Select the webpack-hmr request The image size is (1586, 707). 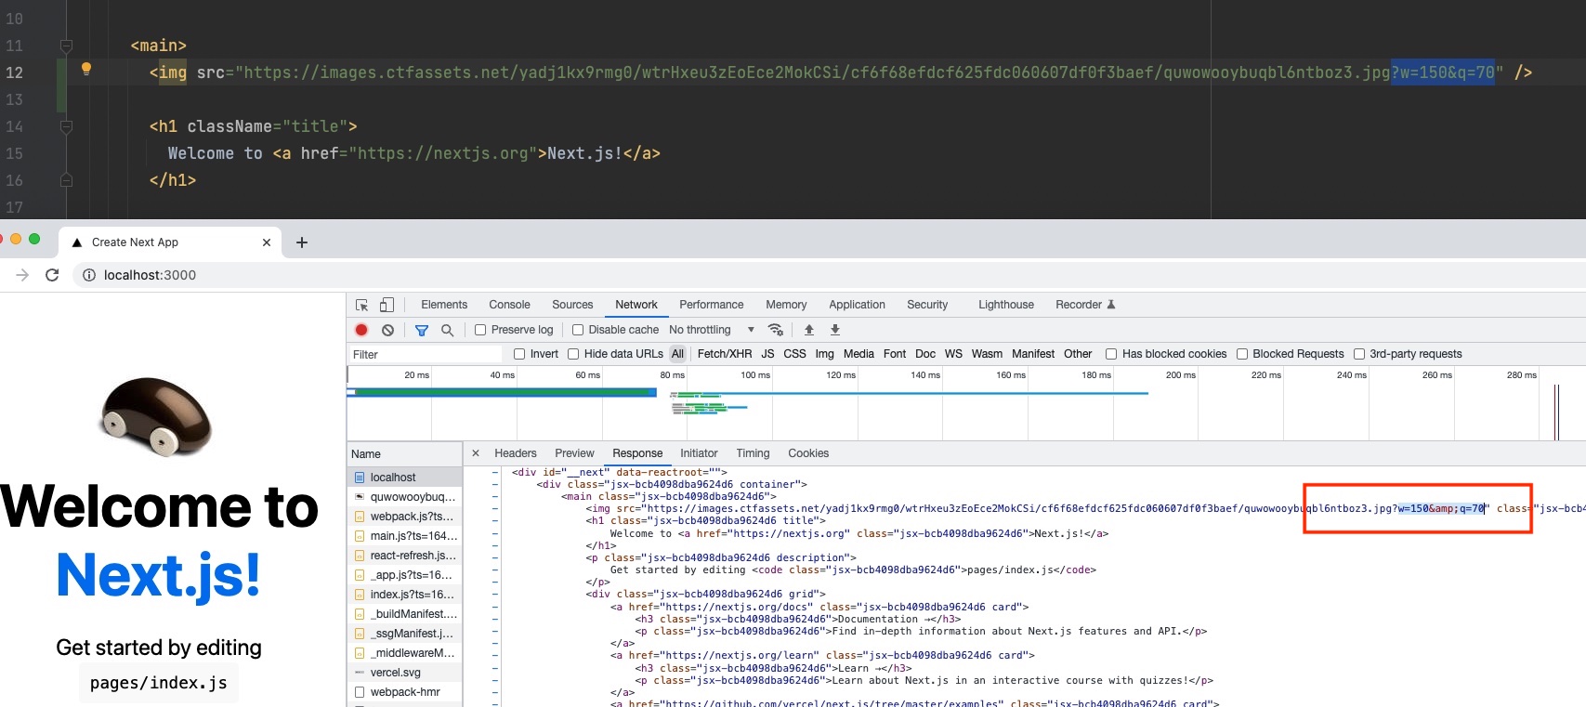click(x=405, y=692)
